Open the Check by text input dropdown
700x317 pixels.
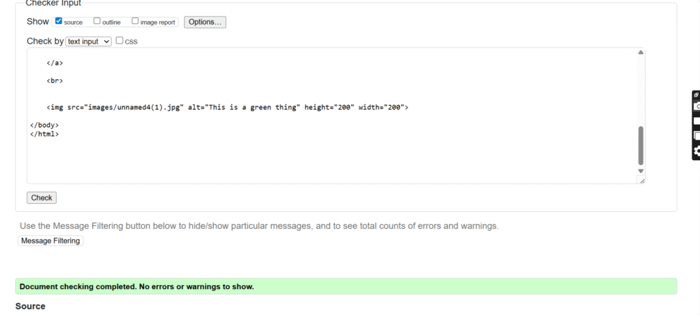click(x=88, y=42)
